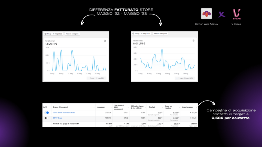Viewport: 262px width, 147px height.
Task: Select the € 1,62 CPM cell
Action: click(x=126, y=118)
